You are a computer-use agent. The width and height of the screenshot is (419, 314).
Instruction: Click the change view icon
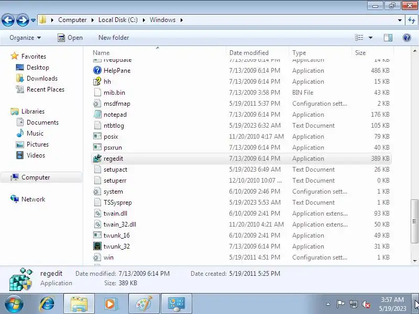(359, 38)
